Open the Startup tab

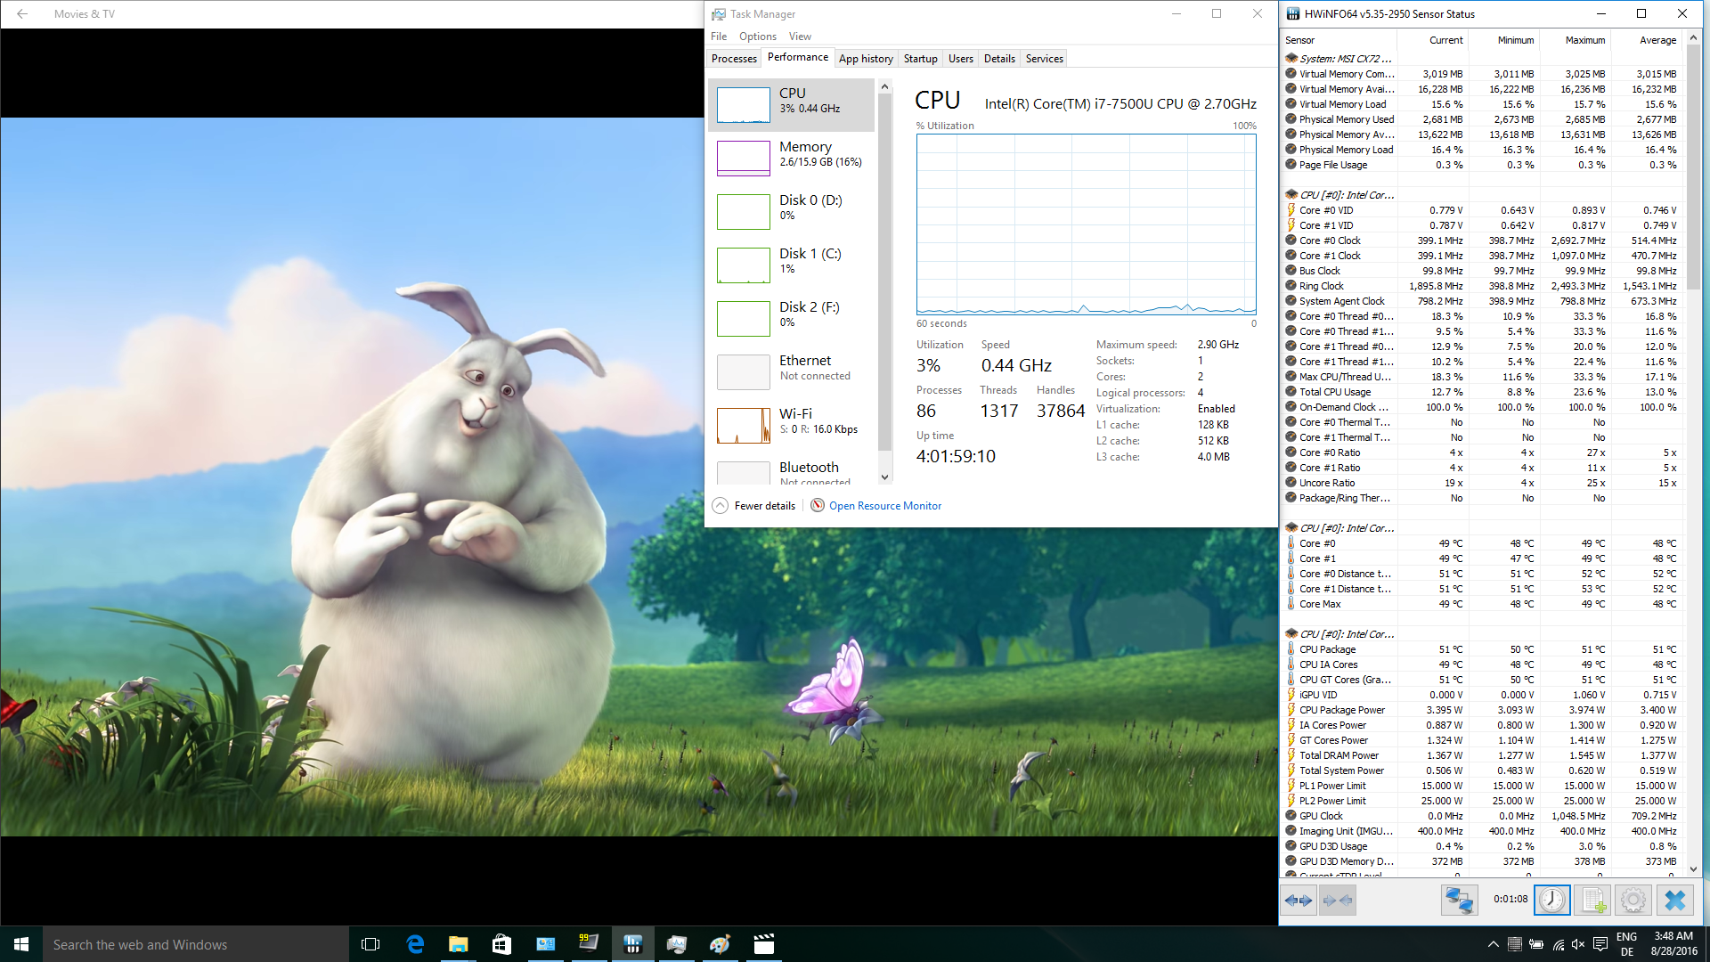click(x=920, y=59)
